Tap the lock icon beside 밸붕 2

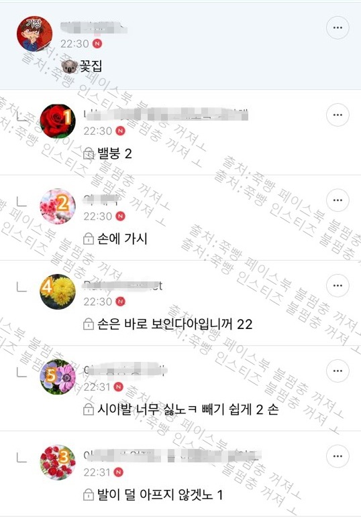(89, 153)
